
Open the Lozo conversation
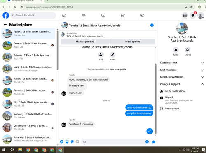[x=28, y=69]
